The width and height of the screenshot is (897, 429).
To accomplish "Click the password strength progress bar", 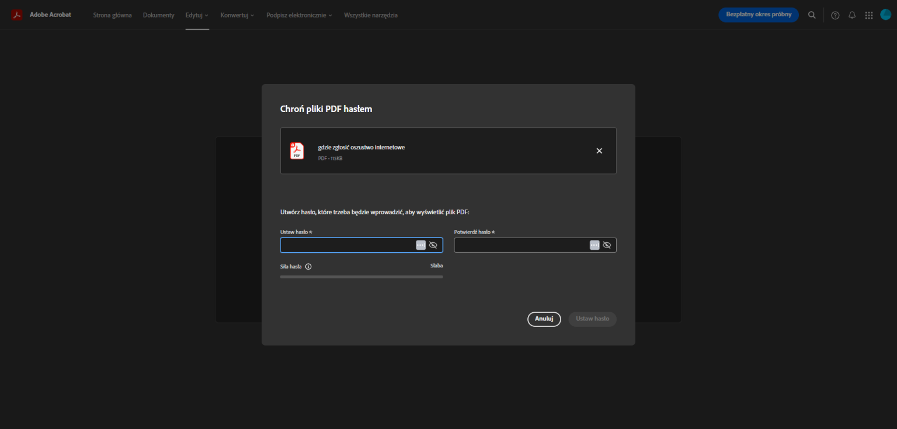I will click(x=361, y=276).
